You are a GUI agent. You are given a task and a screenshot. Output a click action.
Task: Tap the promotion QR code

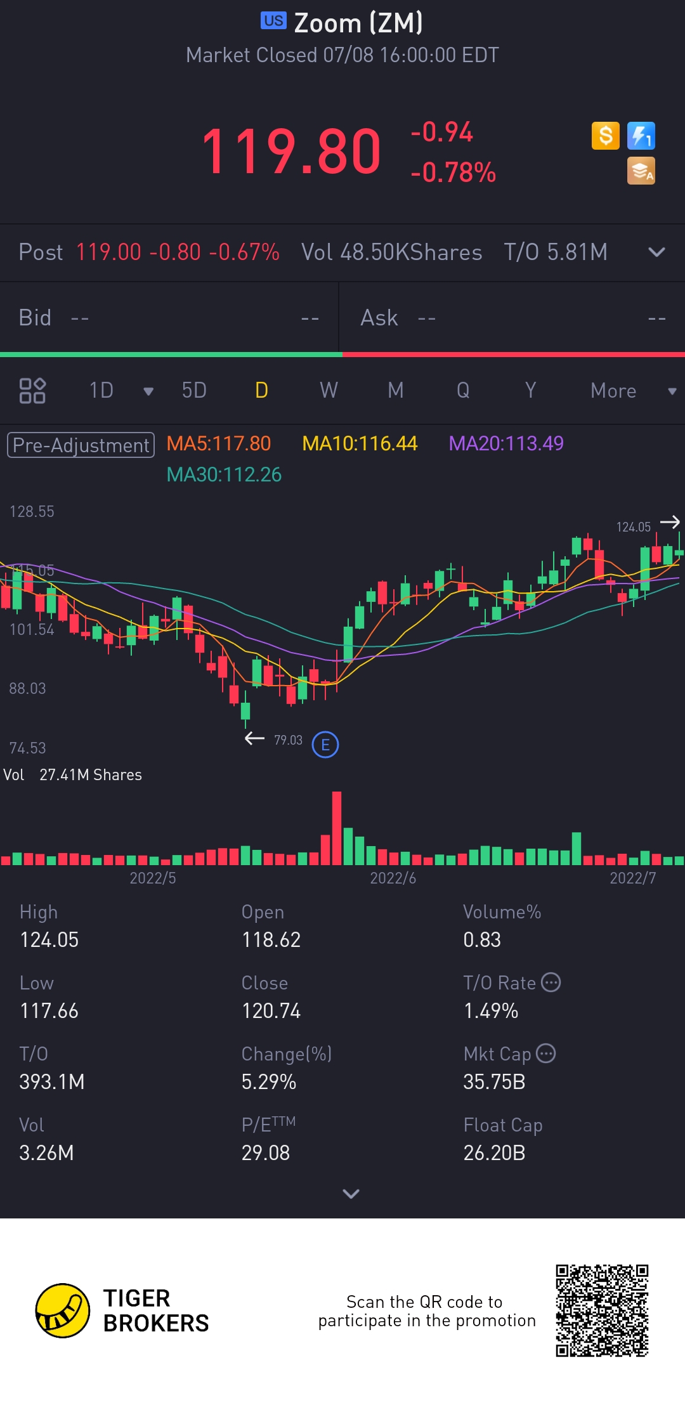(x=602, y=1310)
